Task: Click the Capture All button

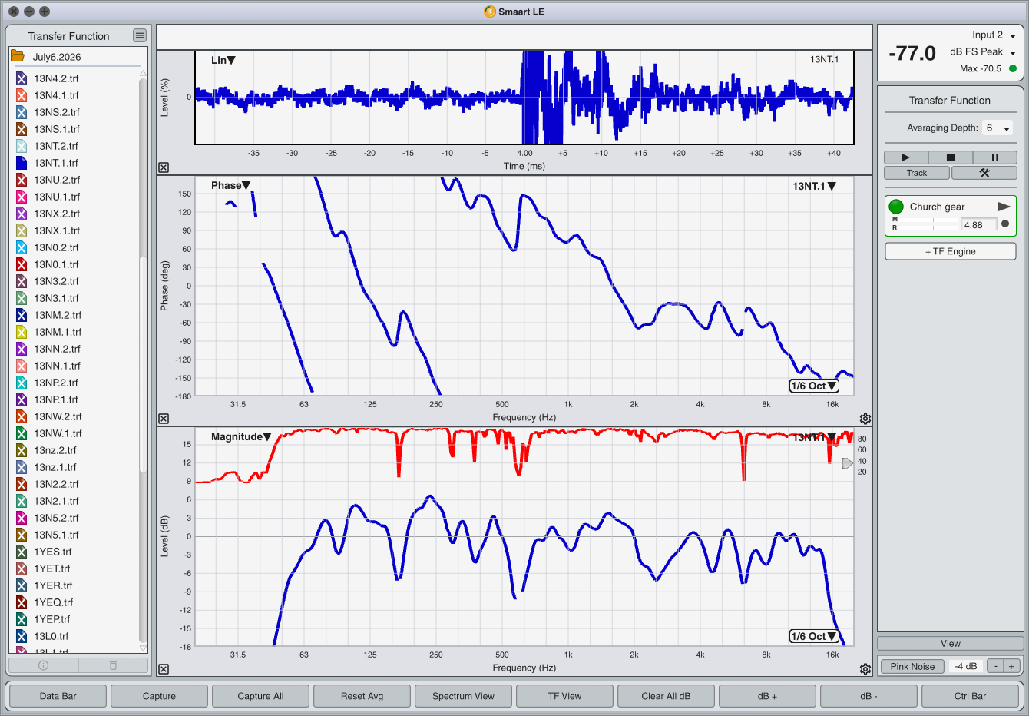Action: 260,696
